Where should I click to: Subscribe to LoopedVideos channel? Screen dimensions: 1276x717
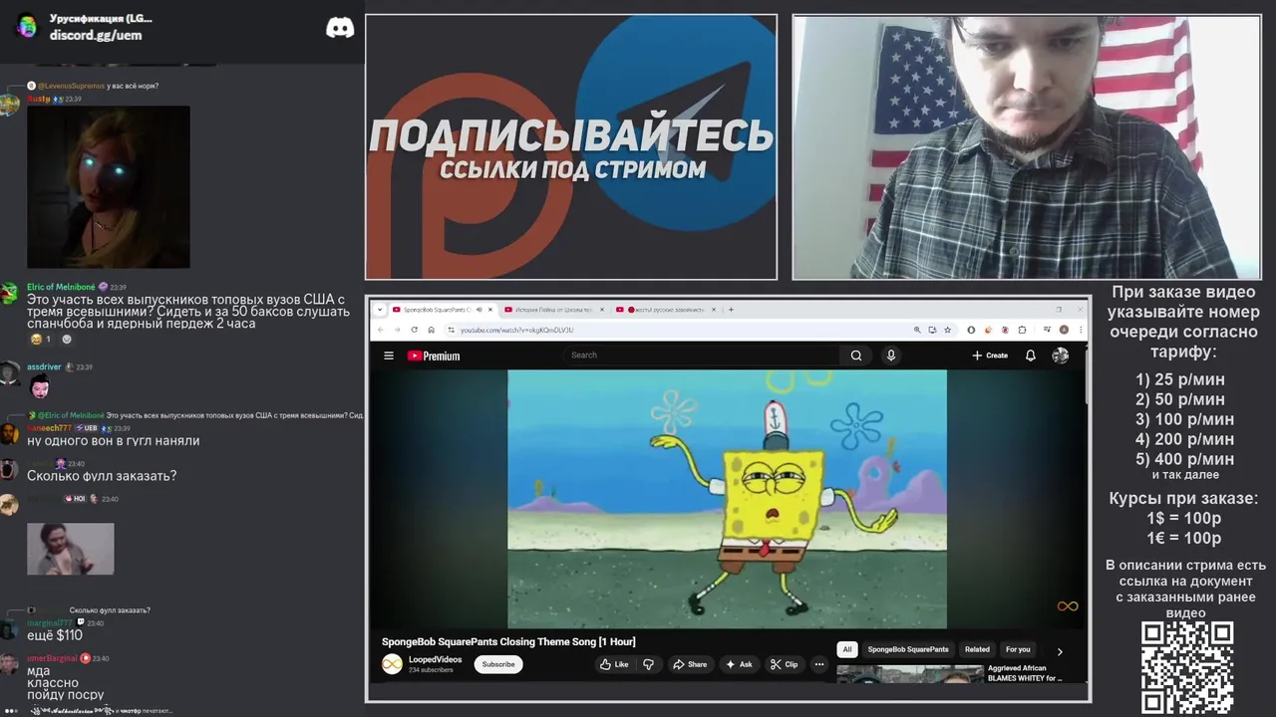coord(498,664)
